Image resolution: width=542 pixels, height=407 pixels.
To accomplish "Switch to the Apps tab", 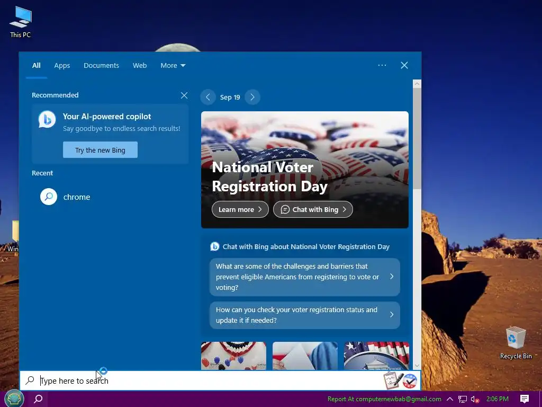I will pos(62,65).
